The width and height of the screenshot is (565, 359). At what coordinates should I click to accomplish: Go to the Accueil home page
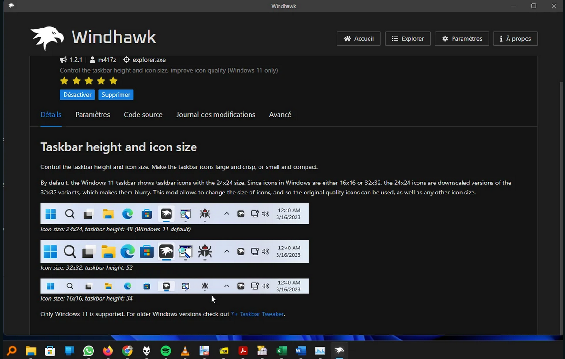(x=359, y=38)
